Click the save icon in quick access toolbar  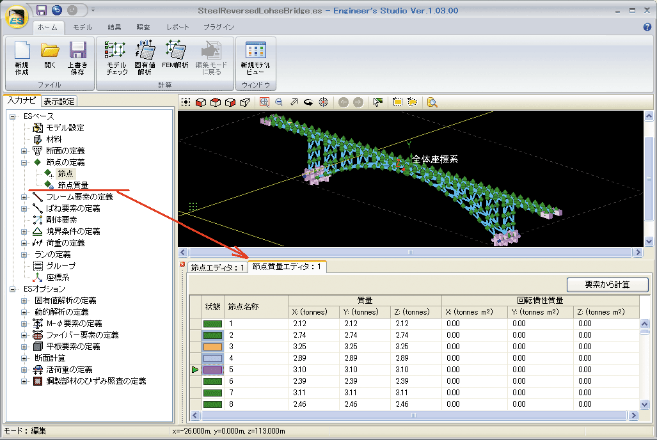[x=41, y=10]
